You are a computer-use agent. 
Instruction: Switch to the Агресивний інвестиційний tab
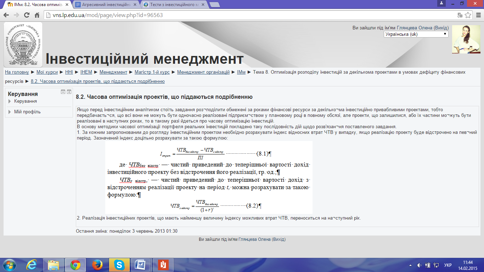click(106, 5)
